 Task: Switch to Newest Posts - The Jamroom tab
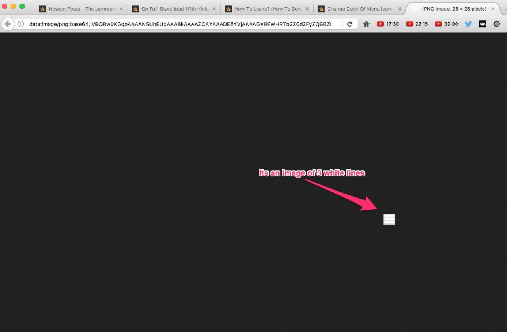pyautogui.click(x=81, y=9)
